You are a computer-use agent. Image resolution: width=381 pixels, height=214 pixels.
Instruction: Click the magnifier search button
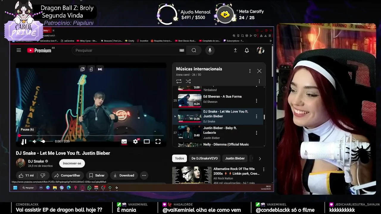[x=194, y=50]
